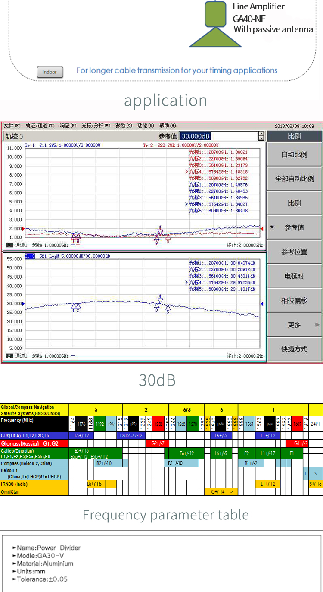Click the 参考值 30.000dB input field
Image resolution: width=323 pixels, height=592 pixels.
(218, 136)
